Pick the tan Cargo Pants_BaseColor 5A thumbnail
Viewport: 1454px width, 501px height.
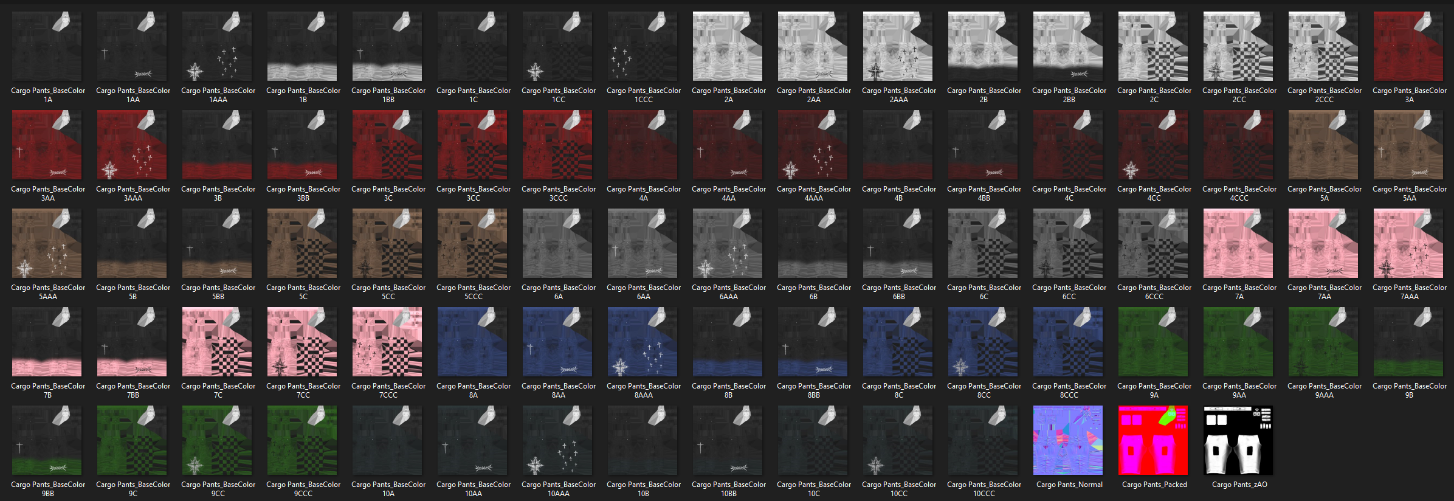1324,145
